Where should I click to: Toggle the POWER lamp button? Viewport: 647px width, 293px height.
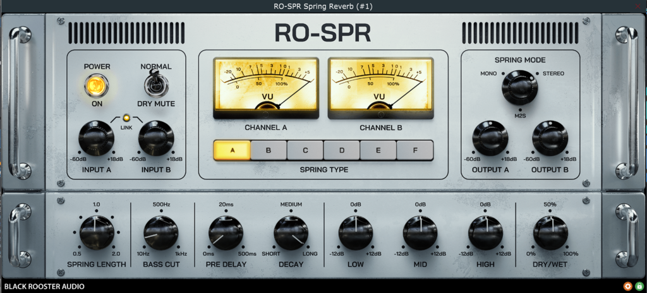[x=97, y=86]
